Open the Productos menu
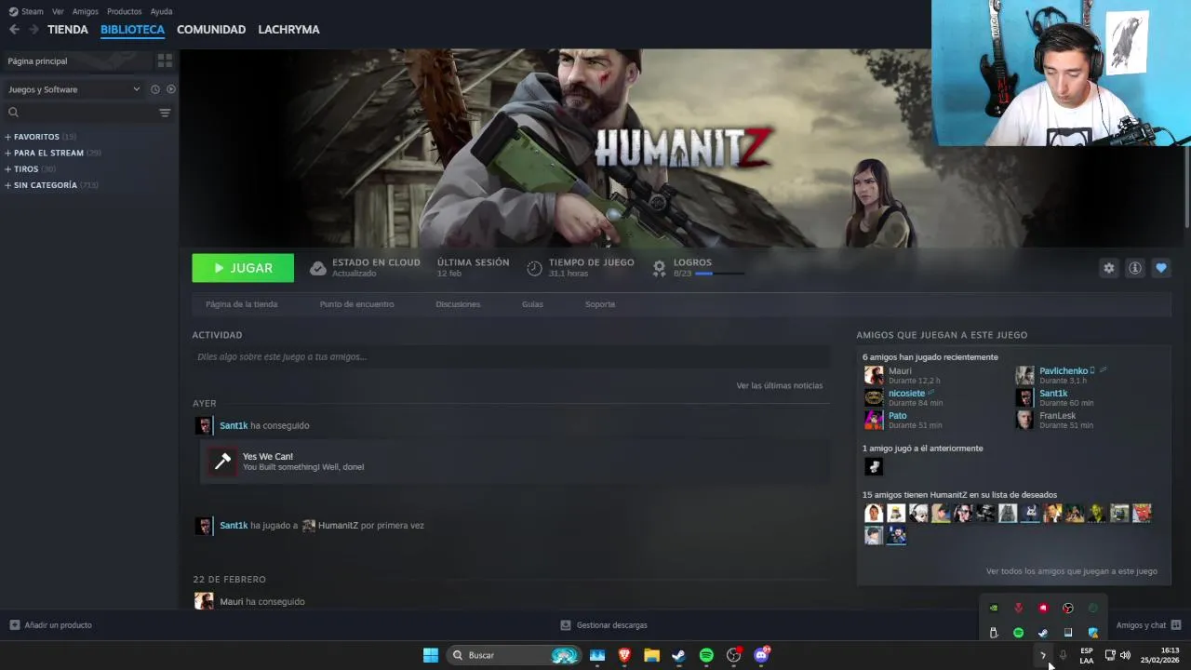1191x670 pixels. tap(124, 11)
